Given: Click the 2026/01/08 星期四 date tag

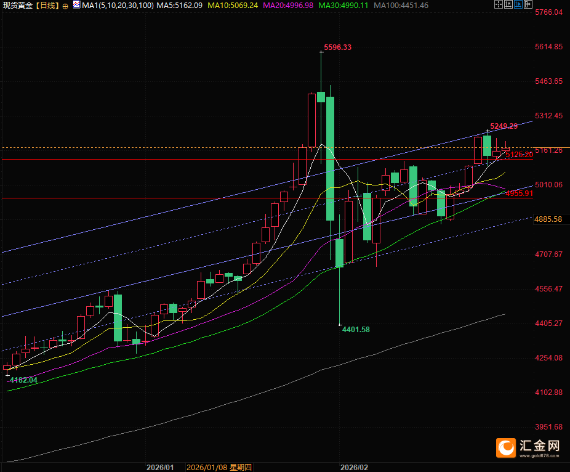Looking at the screenshot, I should [219, 468].
